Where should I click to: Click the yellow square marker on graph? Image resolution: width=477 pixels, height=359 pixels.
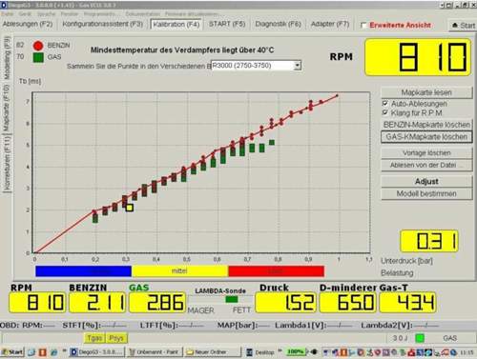click(129, 208)
